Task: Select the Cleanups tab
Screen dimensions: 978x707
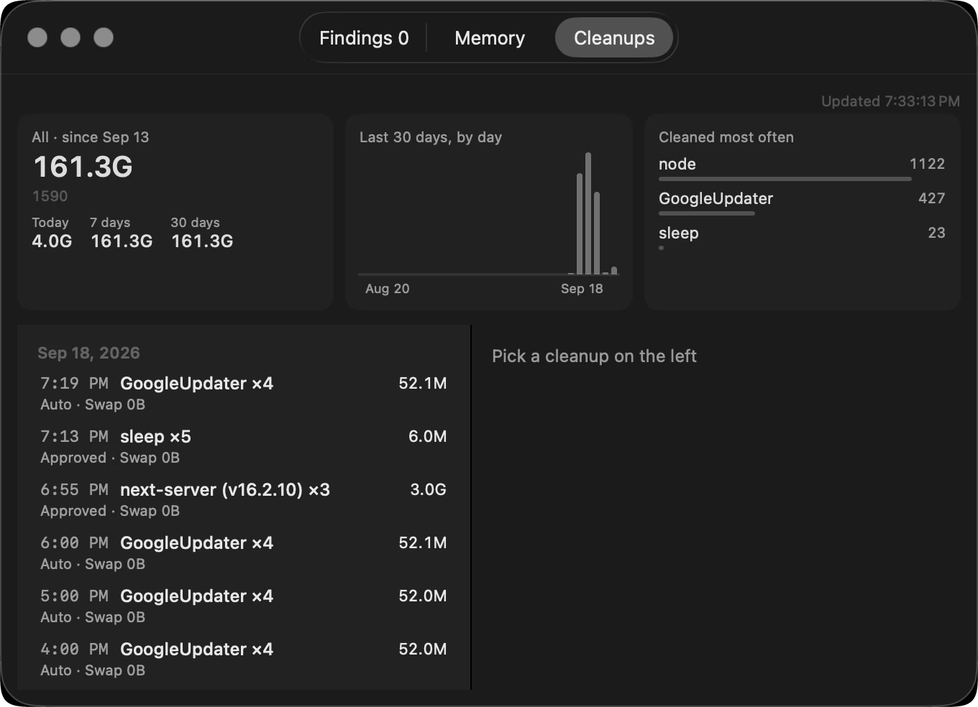Action: pos(614,38)
